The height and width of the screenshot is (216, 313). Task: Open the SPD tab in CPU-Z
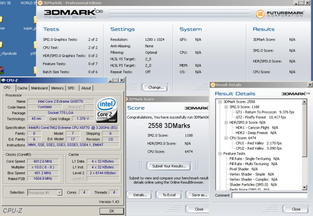click(71, 88)
